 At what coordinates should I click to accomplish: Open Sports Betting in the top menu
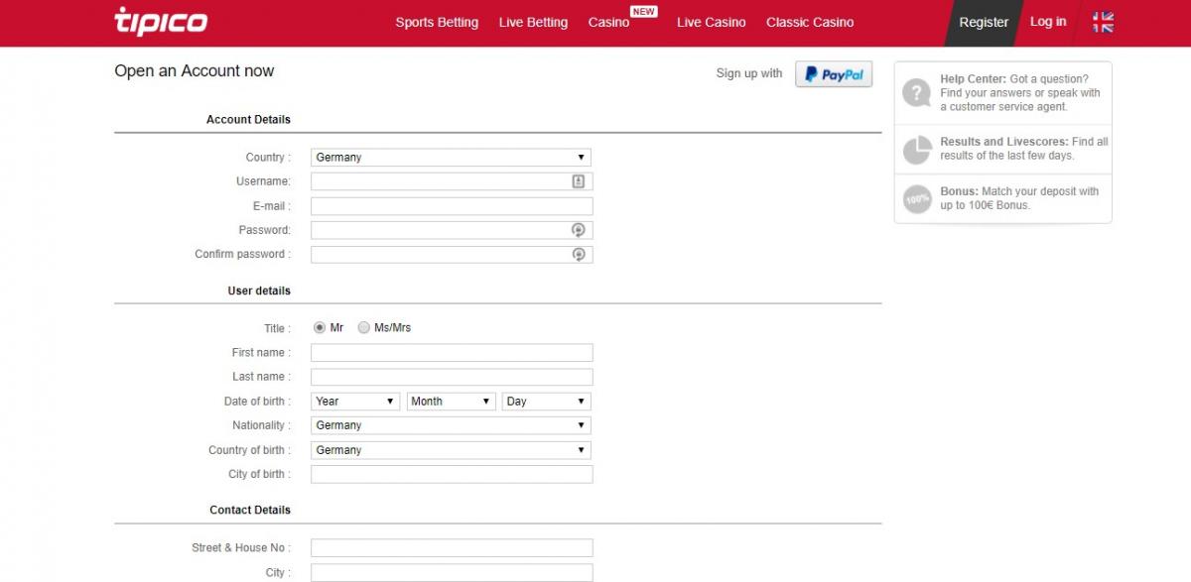pos(437,23)
